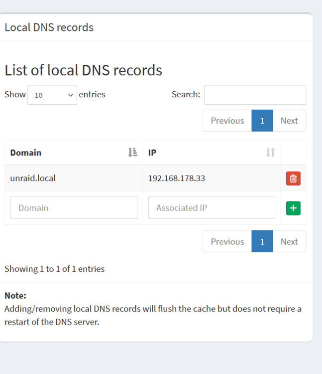
Task: Click the Local DNS records panel title
Action: (49, 27)
